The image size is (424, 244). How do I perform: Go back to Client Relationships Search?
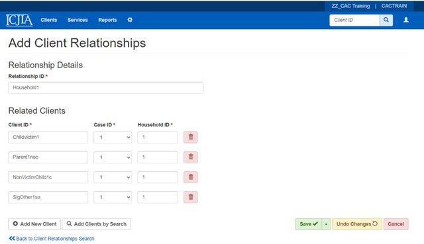tap(52, 239)
